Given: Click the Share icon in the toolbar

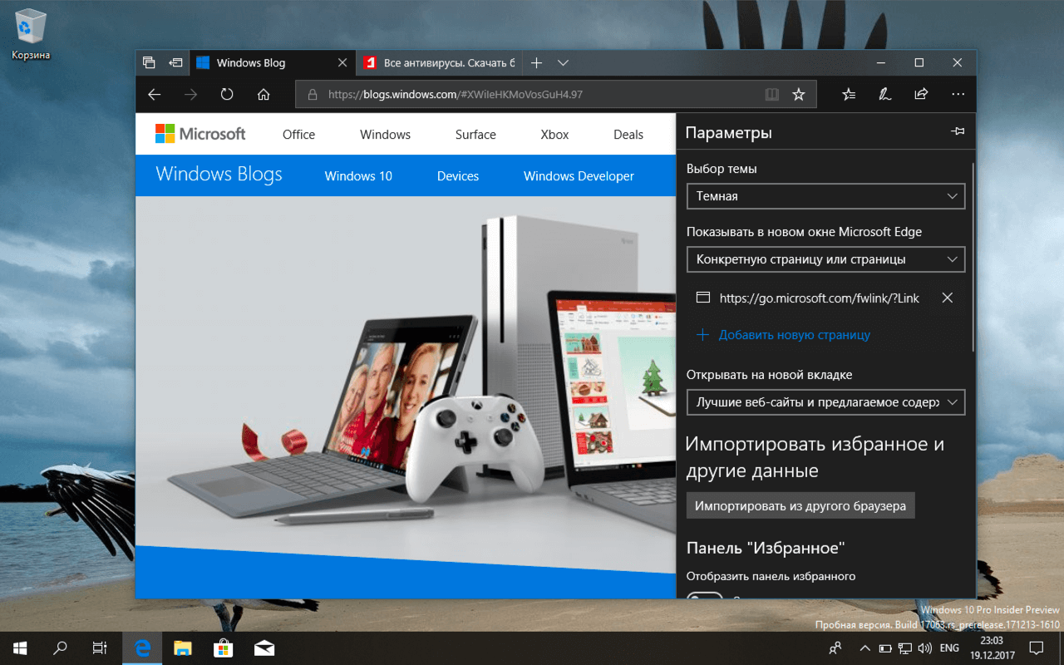Looking at the screenshot, I should (921, 94).
